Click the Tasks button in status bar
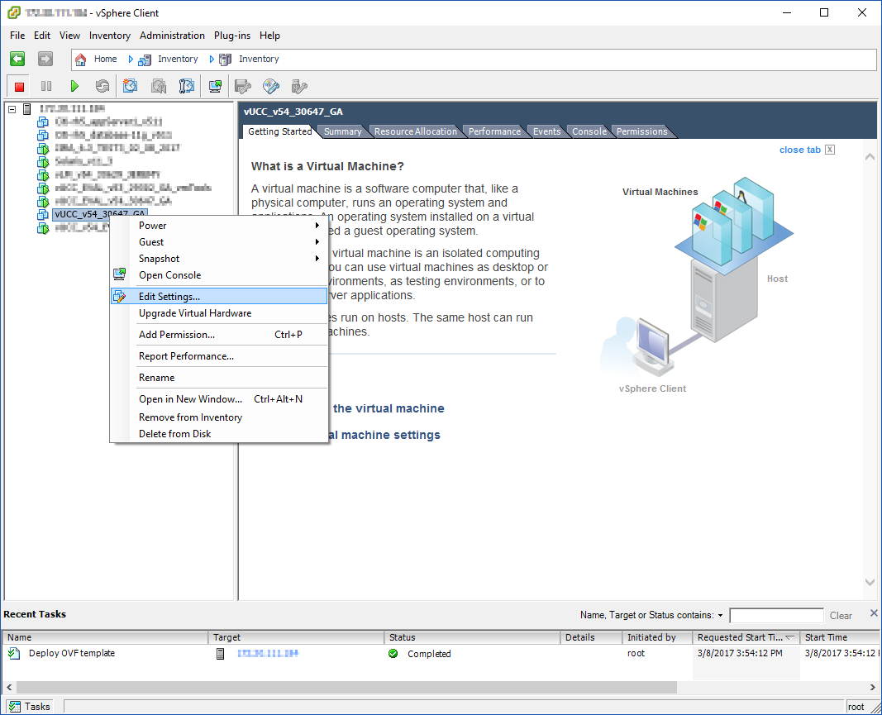 [x=30, y=707]
